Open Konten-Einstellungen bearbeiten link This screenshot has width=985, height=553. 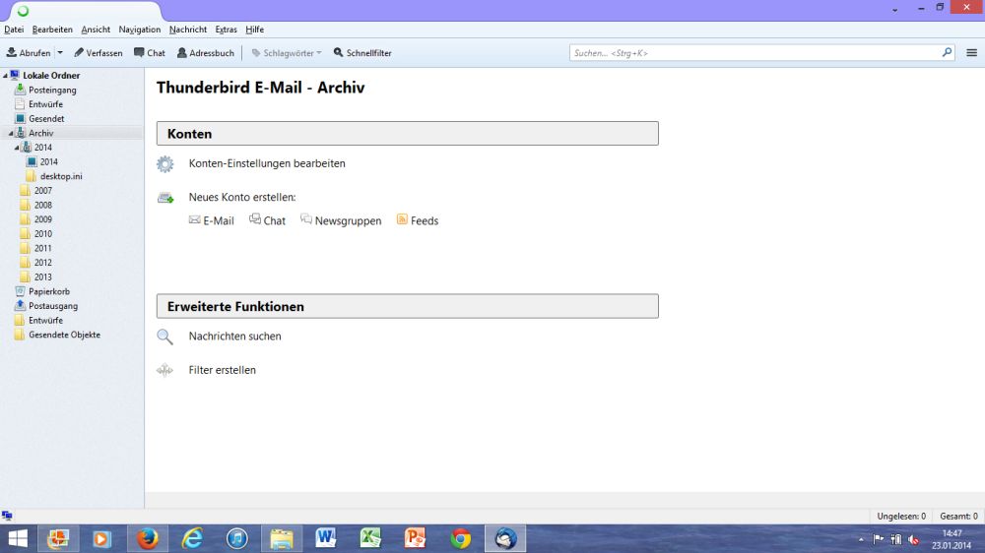pyautogui.click(x=267, y=163)
